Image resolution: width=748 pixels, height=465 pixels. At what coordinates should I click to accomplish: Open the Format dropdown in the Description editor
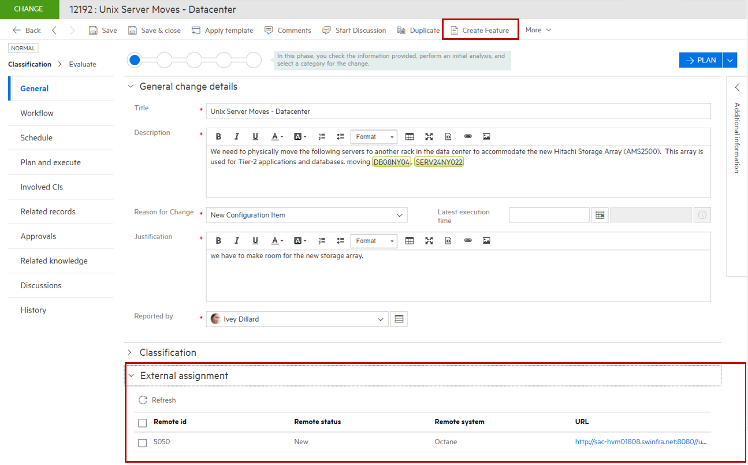coord(374,136)
